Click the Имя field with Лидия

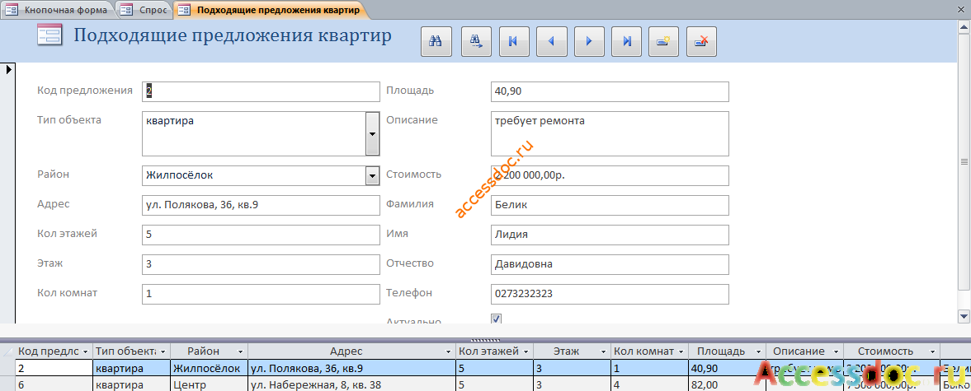(x=610, y=235)
